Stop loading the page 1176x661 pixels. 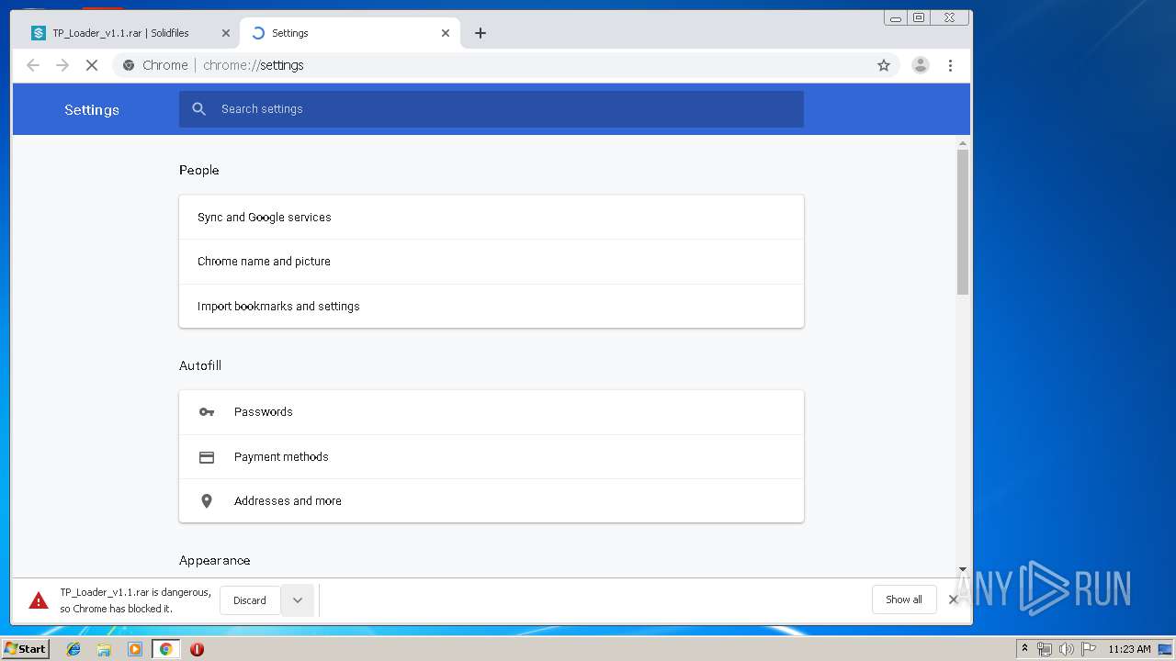coord(92,65)
